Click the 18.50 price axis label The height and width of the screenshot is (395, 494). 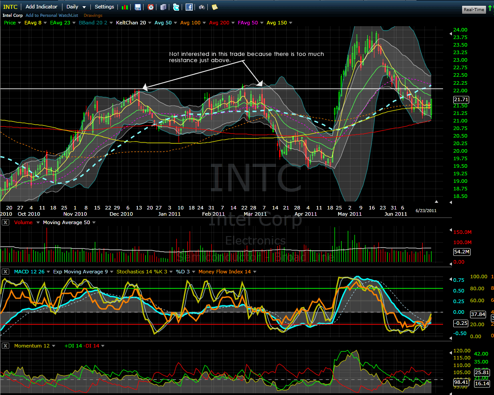click(460, 196)
